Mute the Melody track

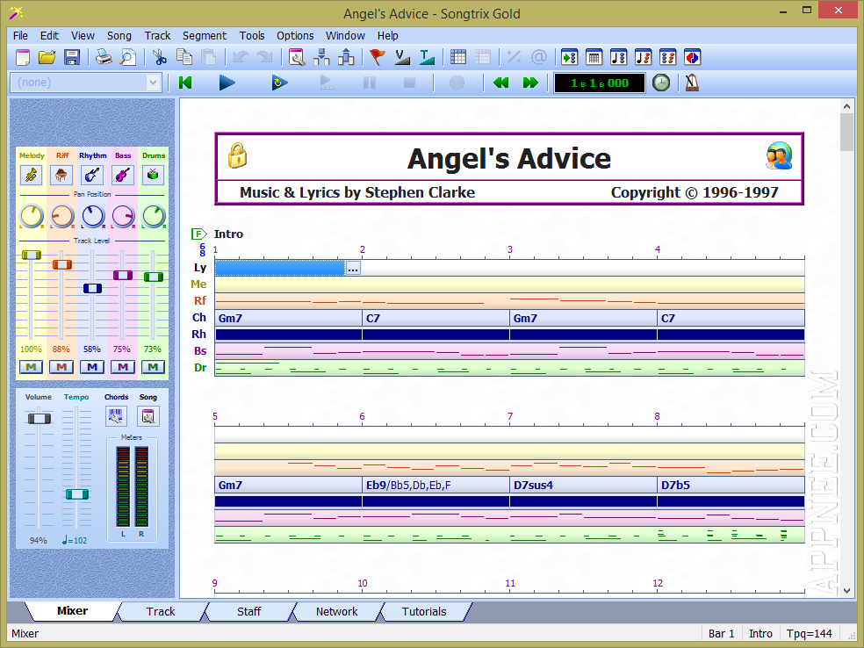point(31,367)
